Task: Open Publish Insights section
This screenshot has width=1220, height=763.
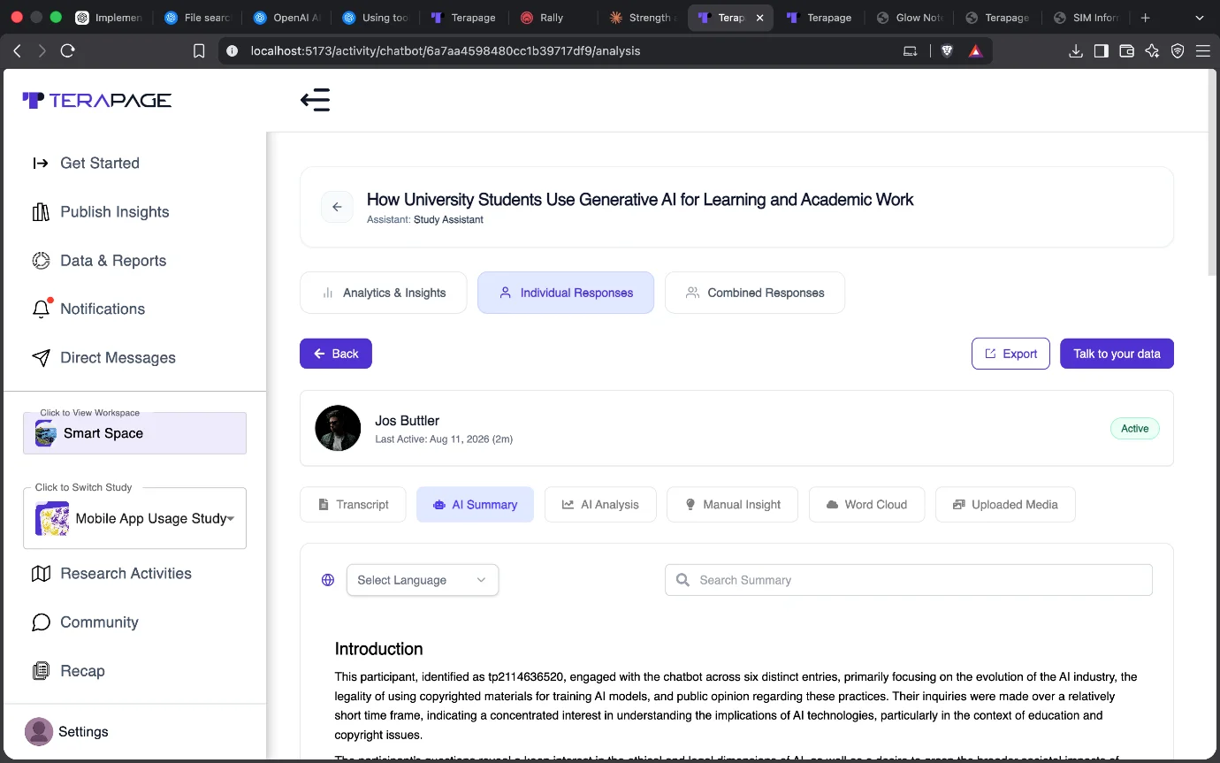Action: [101, 212]
